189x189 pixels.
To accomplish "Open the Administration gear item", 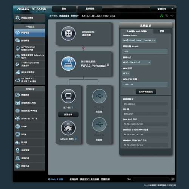I will 29,150.
